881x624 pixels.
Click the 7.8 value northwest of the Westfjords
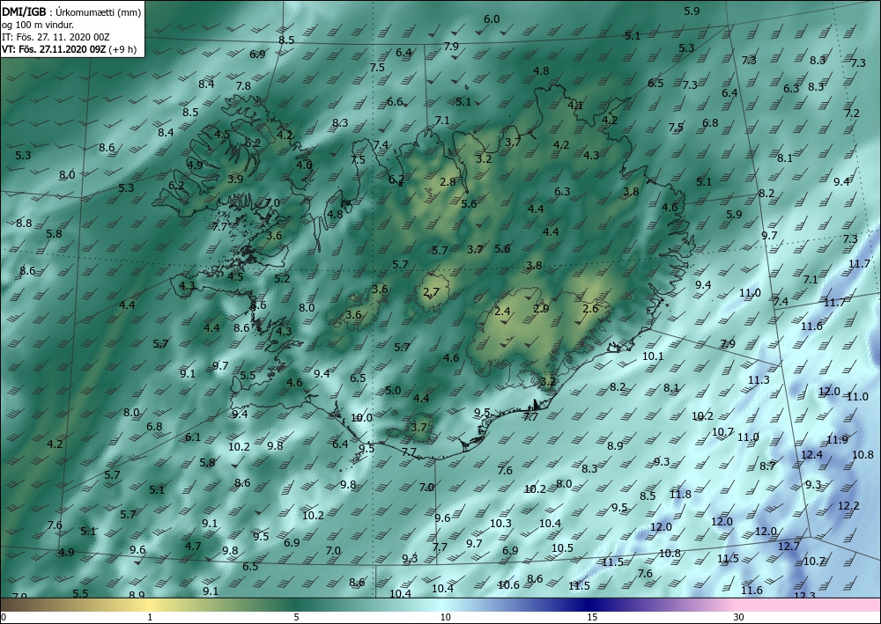243,86
